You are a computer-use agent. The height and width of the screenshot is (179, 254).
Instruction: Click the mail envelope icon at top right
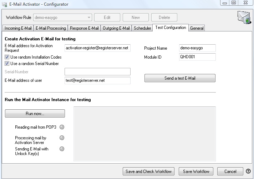pos(244,18)
